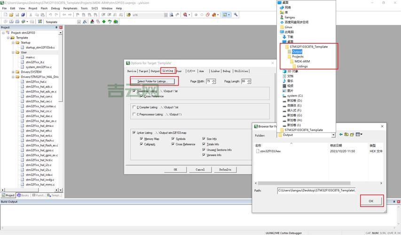Click the Select Software Packs icon
This screenshot has width=401, height=235.
point(110,22)
